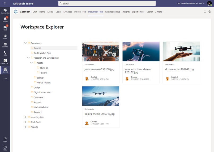Viewport: 214px width, 152px height.
Task: Click the Connect app logo
Action: 16,12
